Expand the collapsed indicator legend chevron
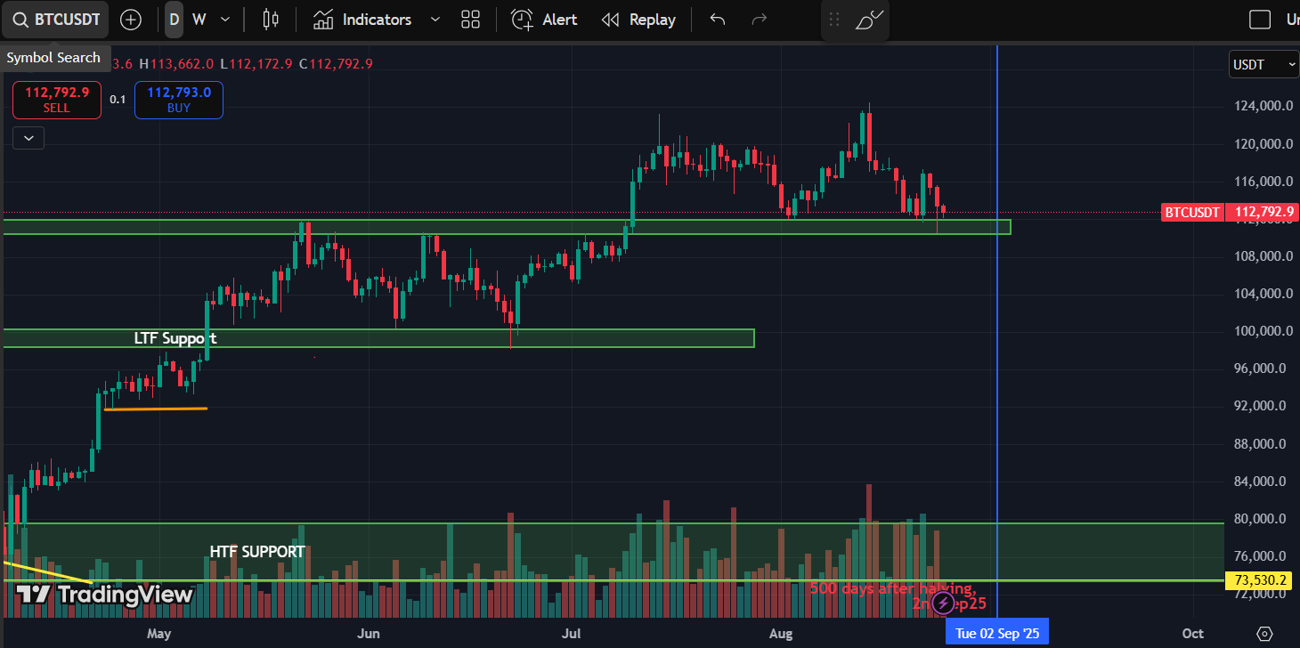This screenshot has width=1300, height=648. pos(28,138)
